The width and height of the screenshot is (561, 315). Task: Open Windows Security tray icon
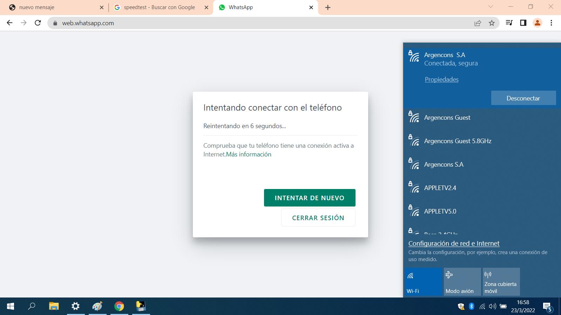[461, 307]
